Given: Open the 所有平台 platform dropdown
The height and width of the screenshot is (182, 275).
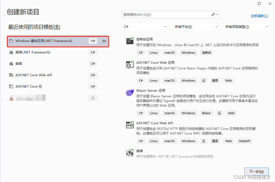Looking at the screenshot, I should (196, 27).
